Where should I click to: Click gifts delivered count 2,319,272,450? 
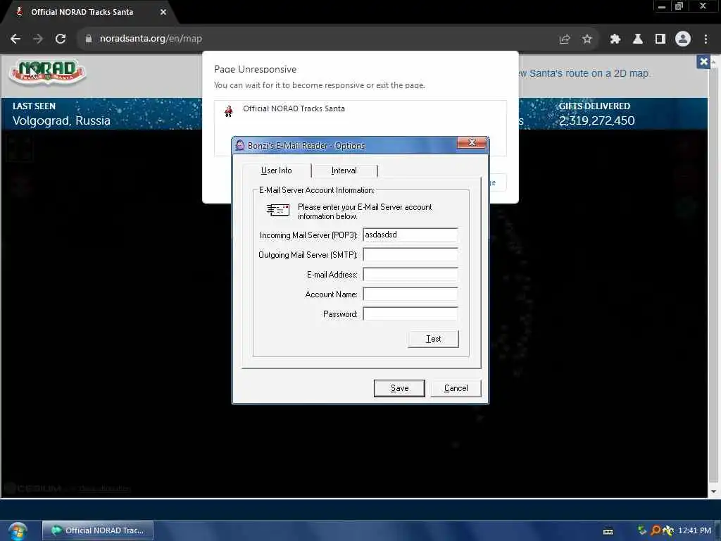tap(596, 120)
